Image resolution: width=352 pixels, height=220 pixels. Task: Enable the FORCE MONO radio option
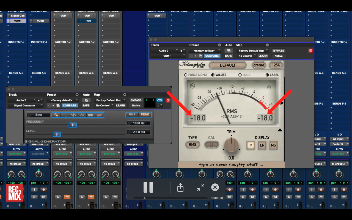coord(186,75)
